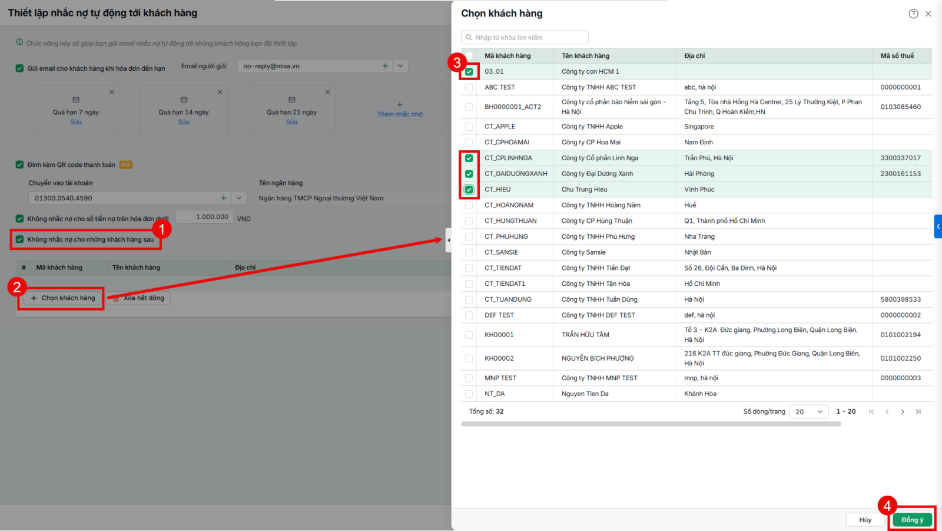942x531 pixels.
Task: Select row NGUYỄN BÍCH PHƯỢNG
Action: pyautogui.click(x=696, y=358)
